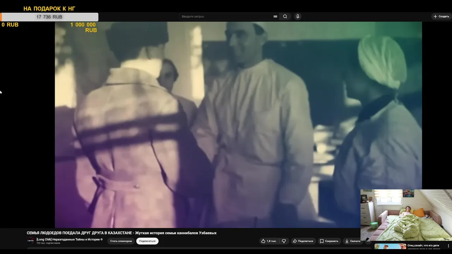The image size is (452, 254).
Task: Open the Long Chik channel avatar
Action: pyautogui.click(x=31, y=241)
